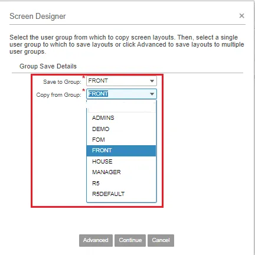Click the Screen Designer title text
Image resolution: width=255 pixels, height=255 pixels.
[x=38, y=17]
